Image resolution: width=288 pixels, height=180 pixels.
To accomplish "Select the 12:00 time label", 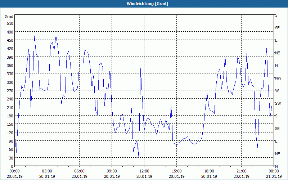I will click(x=144, y=171).
